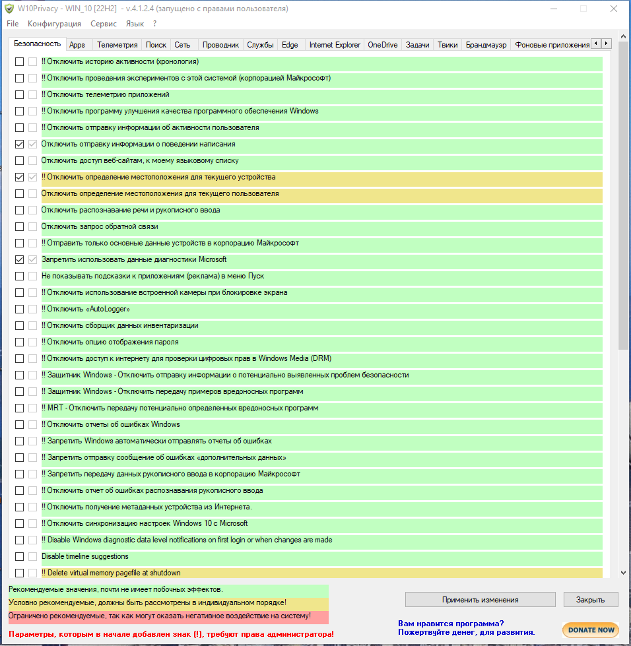This screenshot has width=631, height=646.
Task: Uncheck 'Отключить определение местоположения для текущего устройства'
Action: 19,177
